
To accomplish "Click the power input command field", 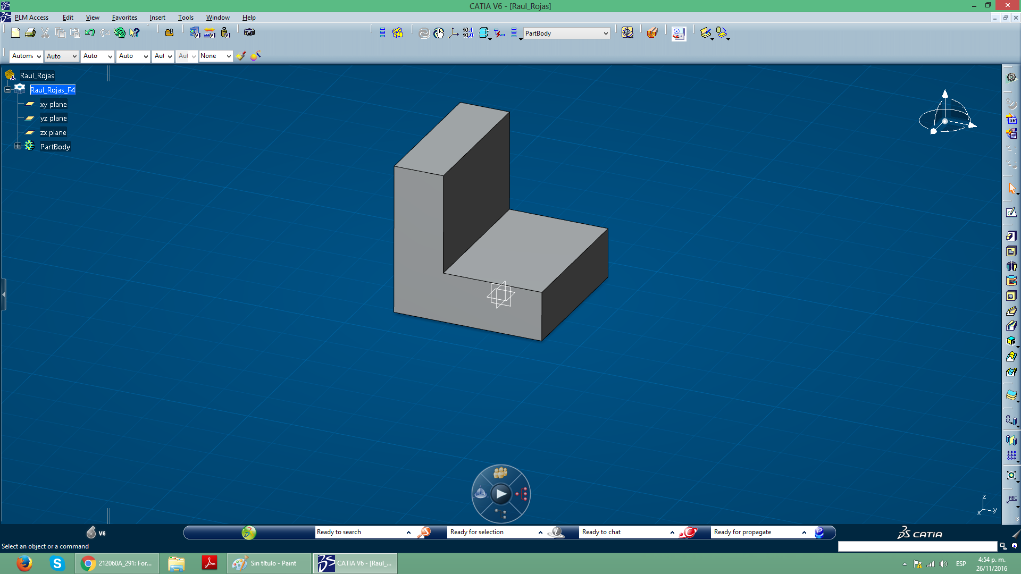I will click(917, 546).
